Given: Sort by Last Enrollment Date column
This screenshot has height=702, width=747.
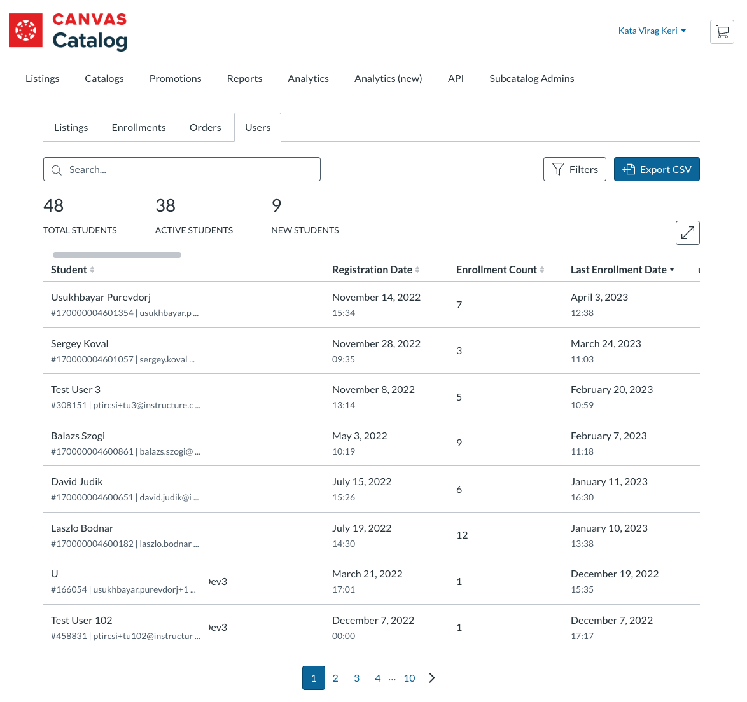Looking at the screenshot, I should 622,270.
